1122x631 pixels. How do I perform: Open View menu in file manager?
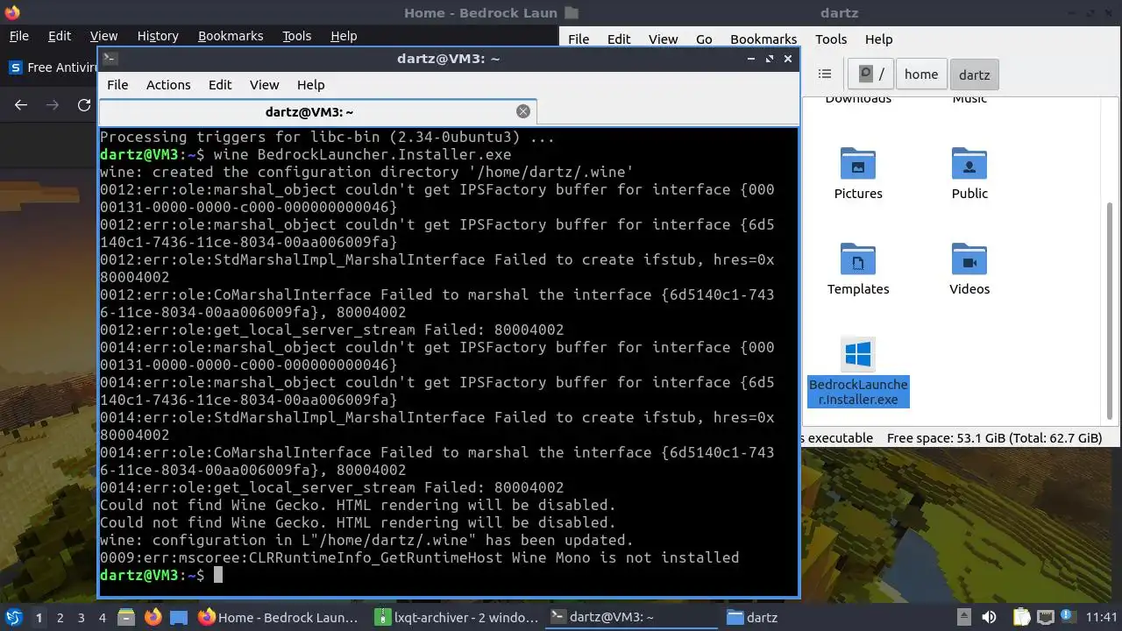tap(663, 39)
